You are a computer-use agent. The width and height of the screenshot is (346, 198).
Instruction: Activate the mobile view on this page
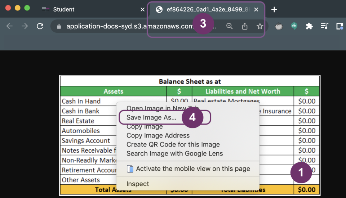(x=192, y=168)
